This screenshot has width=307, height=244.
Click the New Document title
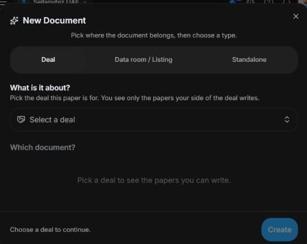click(x=54, y=21)
